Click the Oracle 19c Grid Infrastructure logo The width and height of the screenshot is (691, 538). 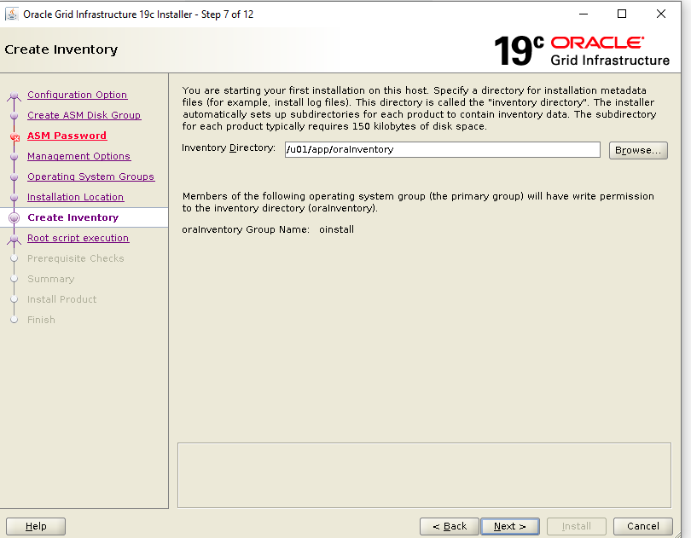pos(582,50)
